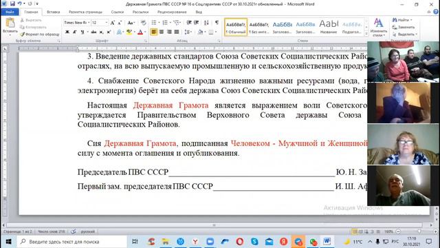Toggle show paragraph marks (¶)
This screenshot has width=440, height=248.
click(217, 23)
